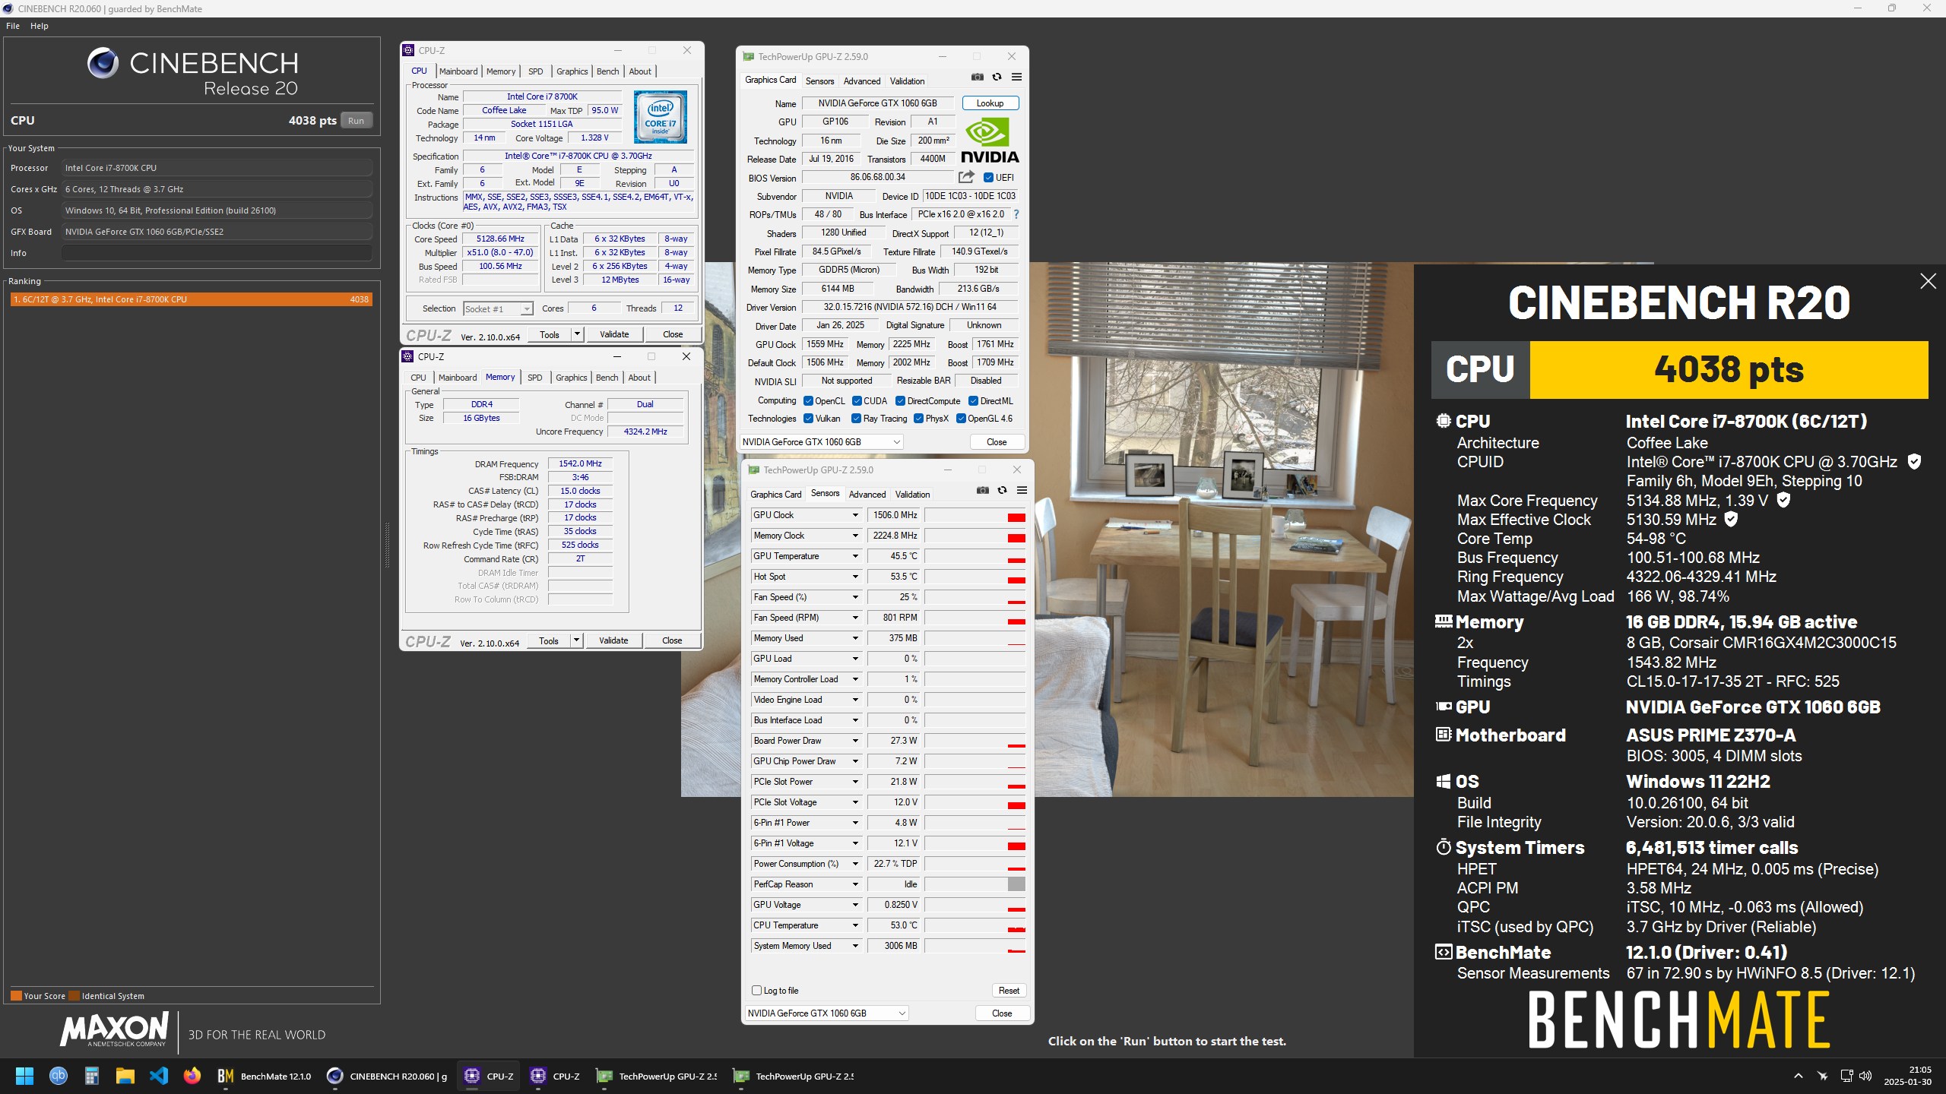Click GPU Temperature sensor history graph
Viewport: 1946px width, 1094px height.
(x=975, y=556)
